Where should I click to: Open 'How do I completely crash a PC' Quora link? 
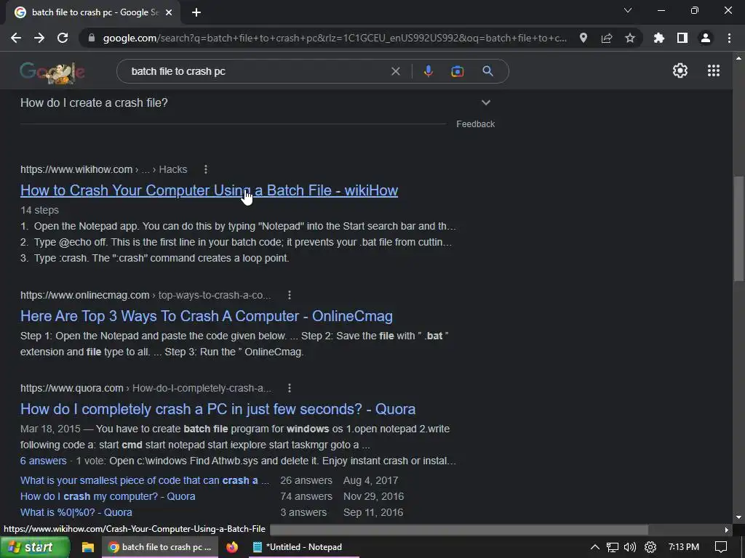click(x=218, y=409)
